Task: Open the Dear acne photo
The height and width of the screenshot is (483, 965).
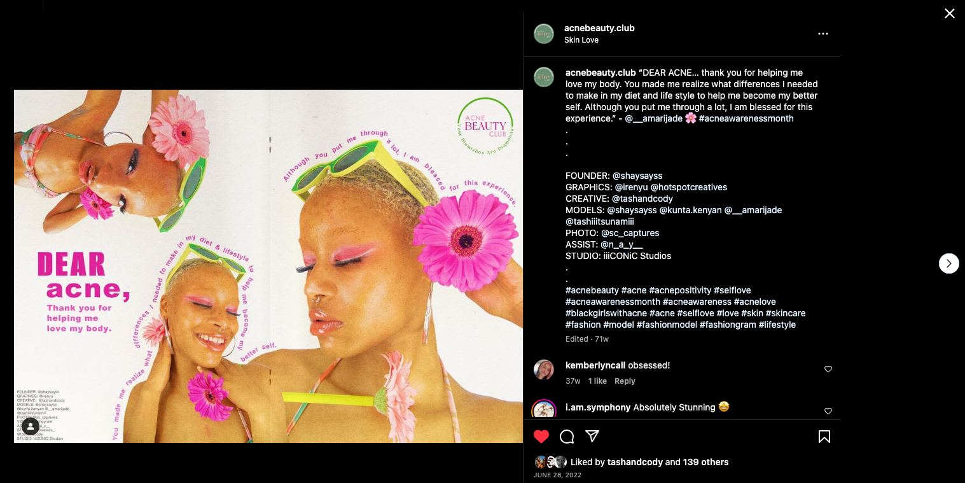Action: [268, 266]
